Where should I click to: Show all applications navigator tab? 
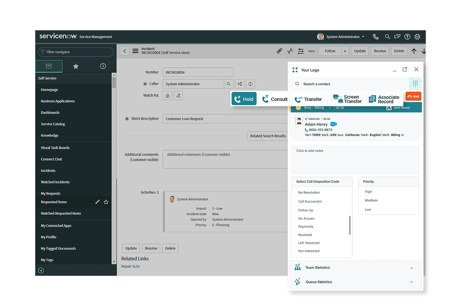pos(49,66)
